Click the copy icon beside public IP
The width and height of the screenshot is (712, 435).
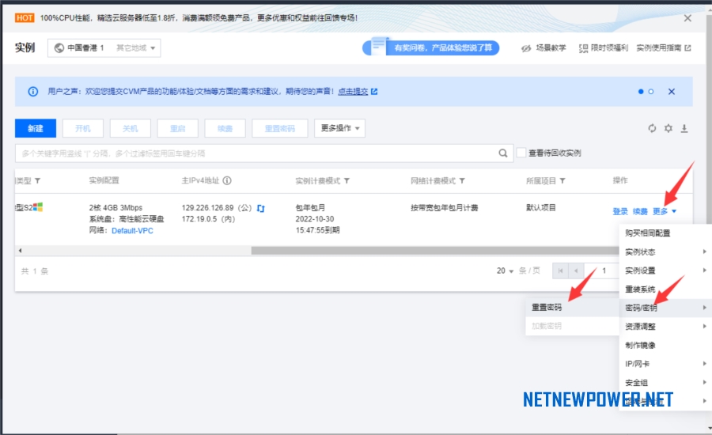260,209
